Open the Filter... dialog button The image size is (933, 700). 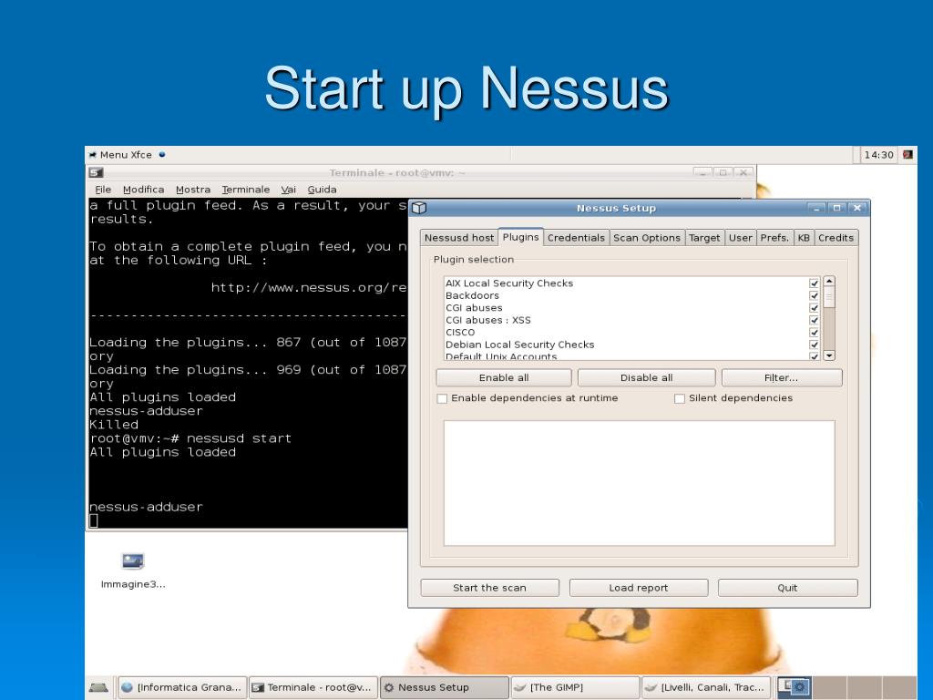click(781, 378)
